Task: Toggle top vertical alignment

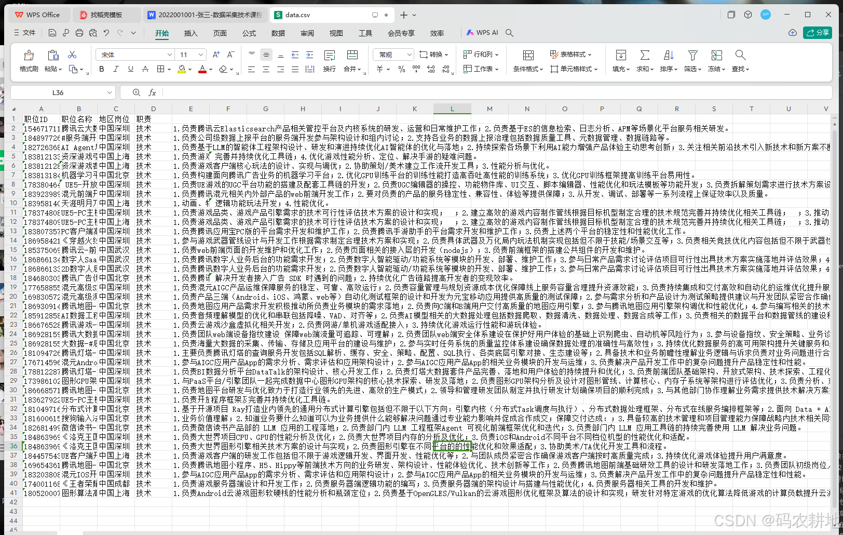Action: (x=252, y=55)
